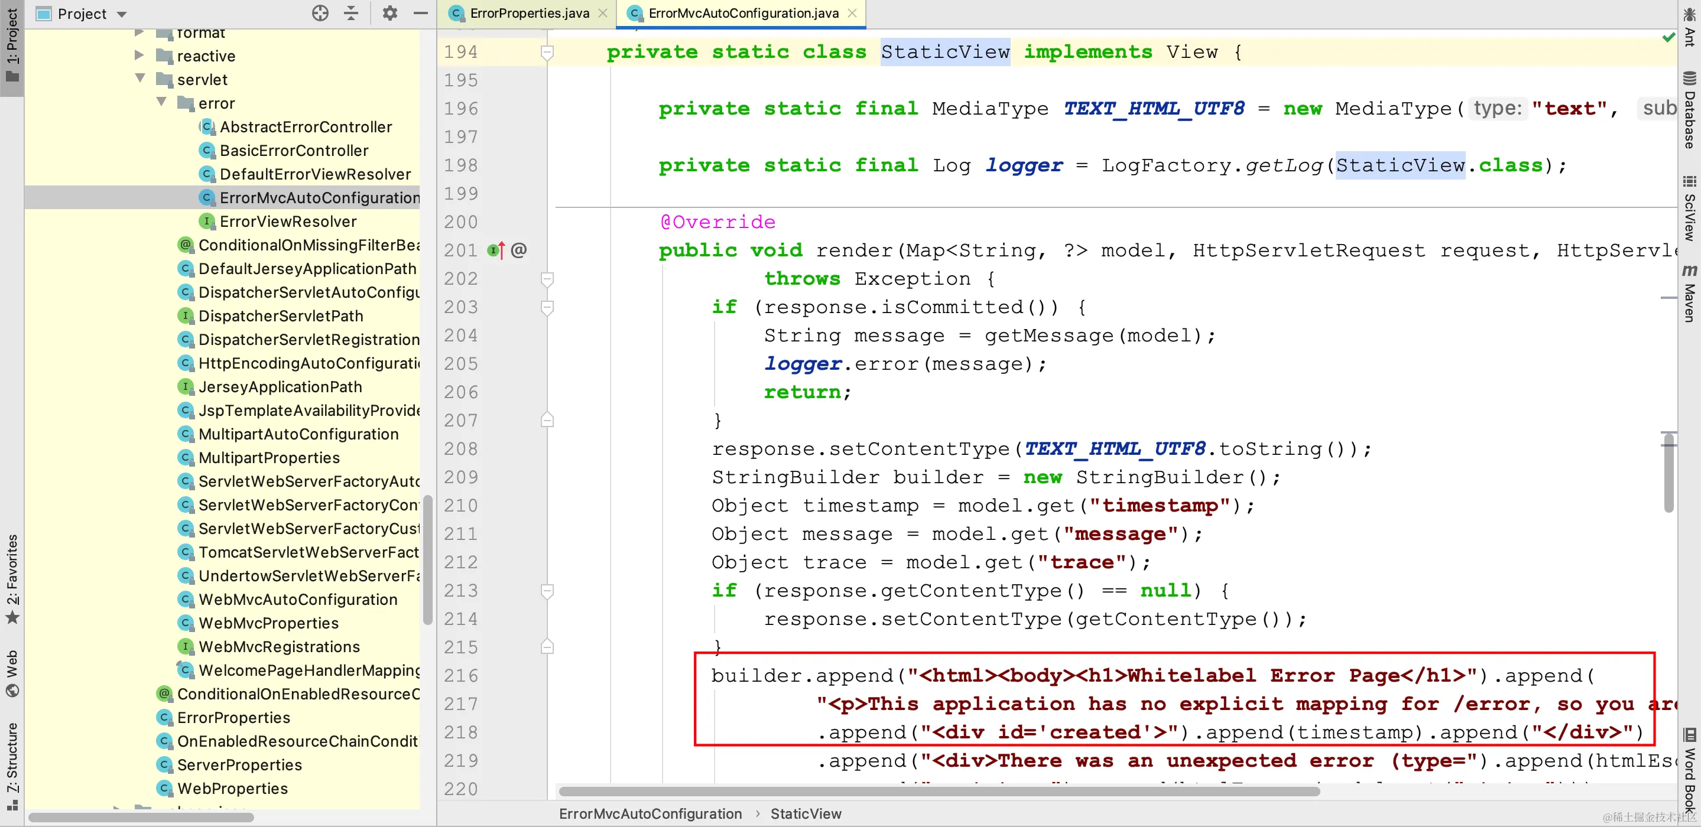
Task: Click class icon of HttpEncodingAutoConfiguration
Action: 186,363
